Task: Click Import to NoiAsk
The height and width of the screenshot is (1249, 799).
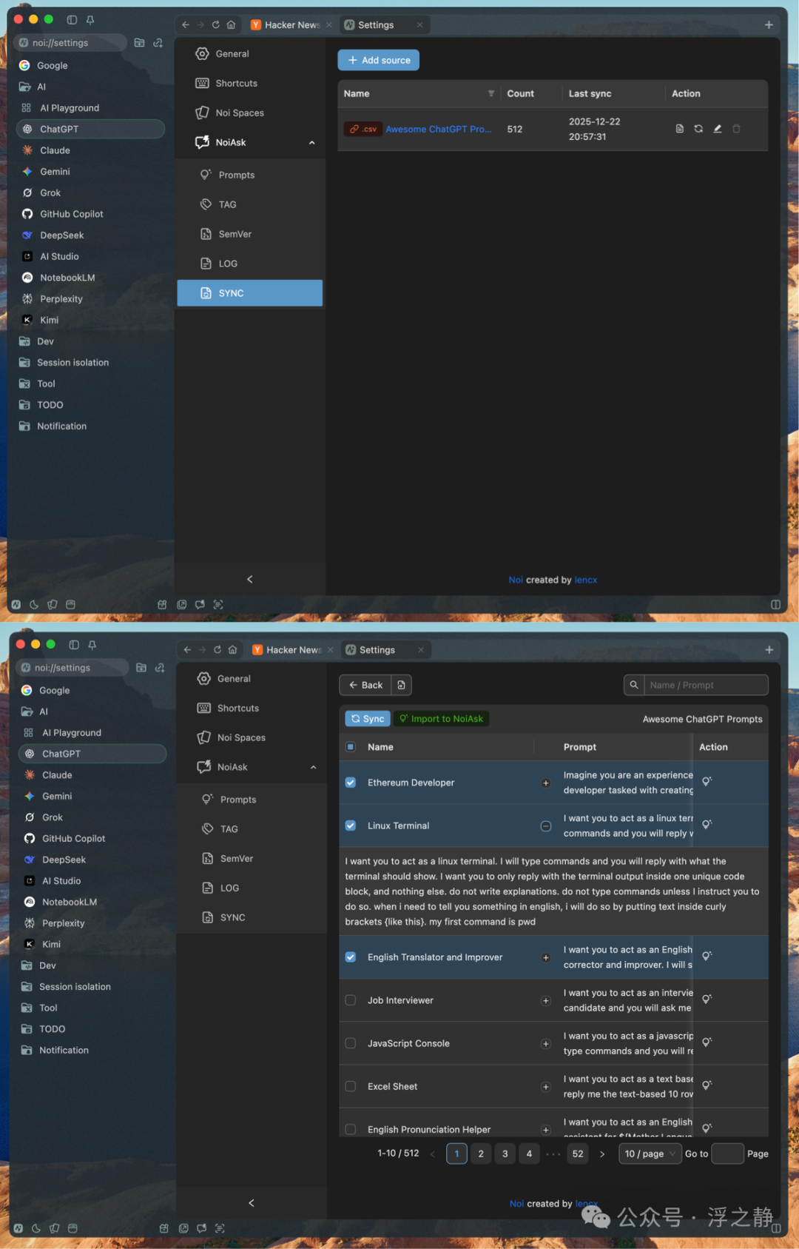Action: click(x=441, y=718)
